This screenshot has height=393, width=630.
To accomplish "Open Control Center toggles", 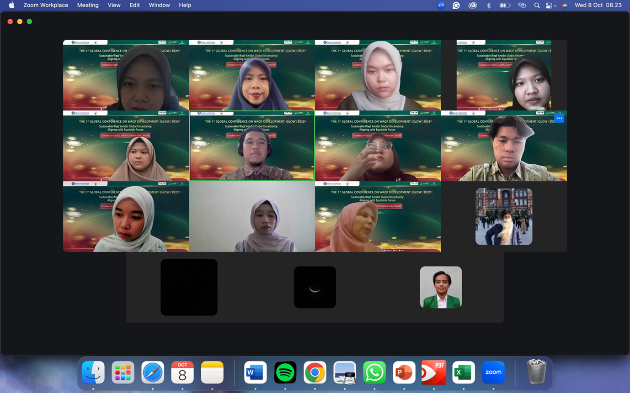I will [x=549, y=5].
